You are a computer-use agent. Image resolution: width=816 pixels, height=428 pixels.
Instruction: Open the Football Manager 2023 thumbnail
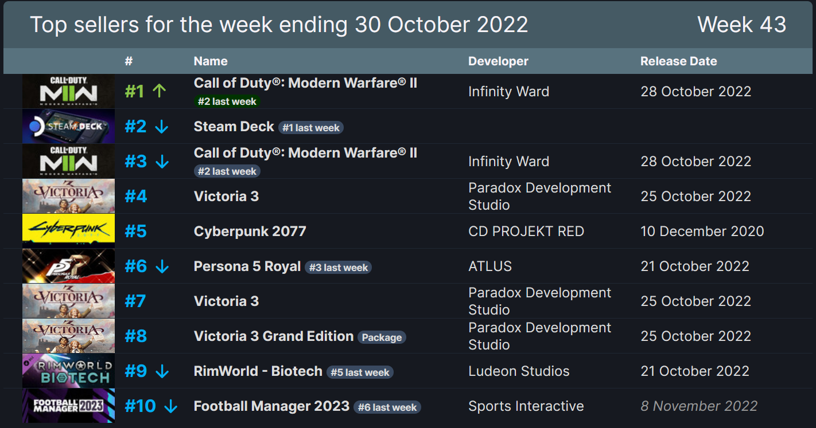(x=68, y=406)
